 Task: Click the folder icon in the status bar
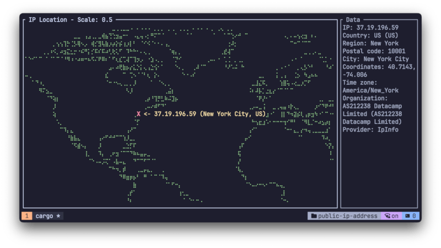[314, 216]
